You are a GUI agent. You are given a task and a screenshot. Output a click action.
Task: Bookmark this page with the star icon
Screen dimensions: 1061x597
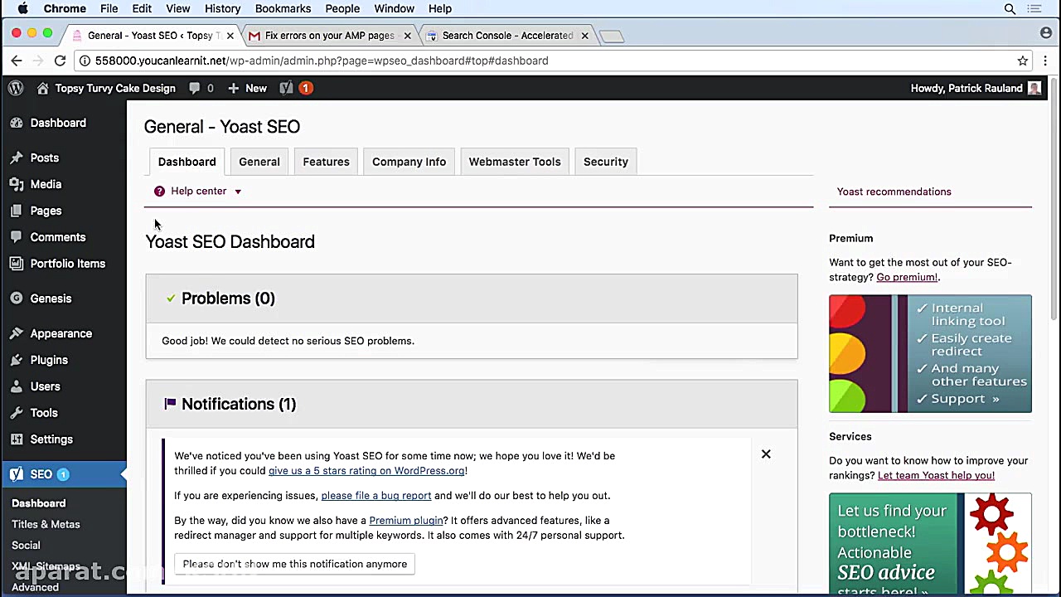click(x=1023, y=61)
